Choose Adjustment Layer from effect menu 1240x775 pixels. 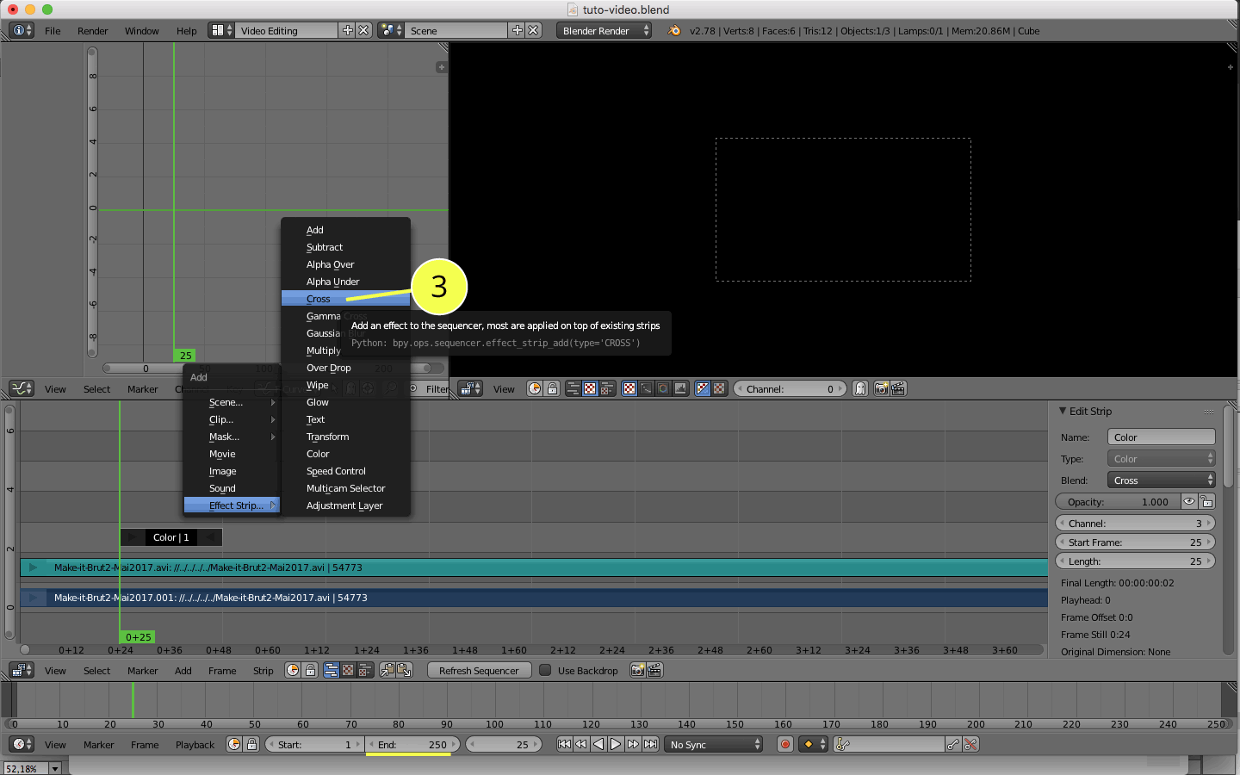point(345,505)
